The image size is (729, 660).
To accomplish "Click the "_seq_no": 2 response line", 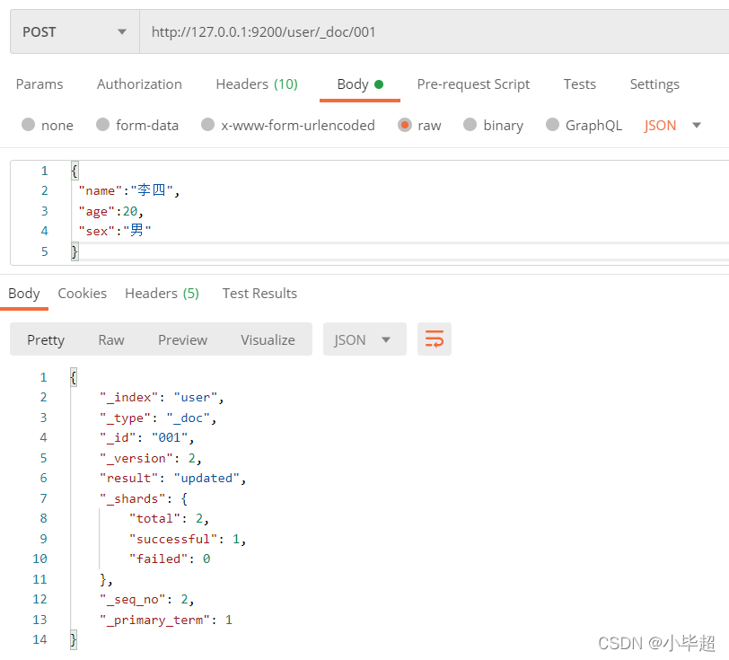I will pos(146,599).
